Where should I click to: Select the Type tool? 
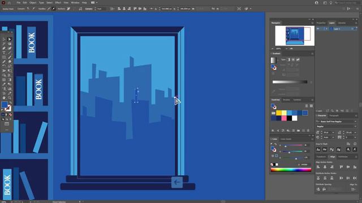pos(4,52)
